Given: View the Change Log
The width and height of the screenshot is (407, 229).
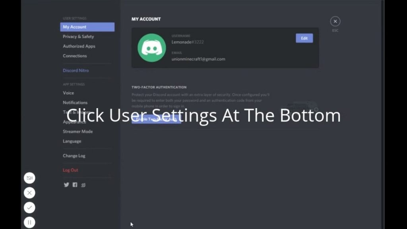Looking at the screenshot, I should point(74,155).
